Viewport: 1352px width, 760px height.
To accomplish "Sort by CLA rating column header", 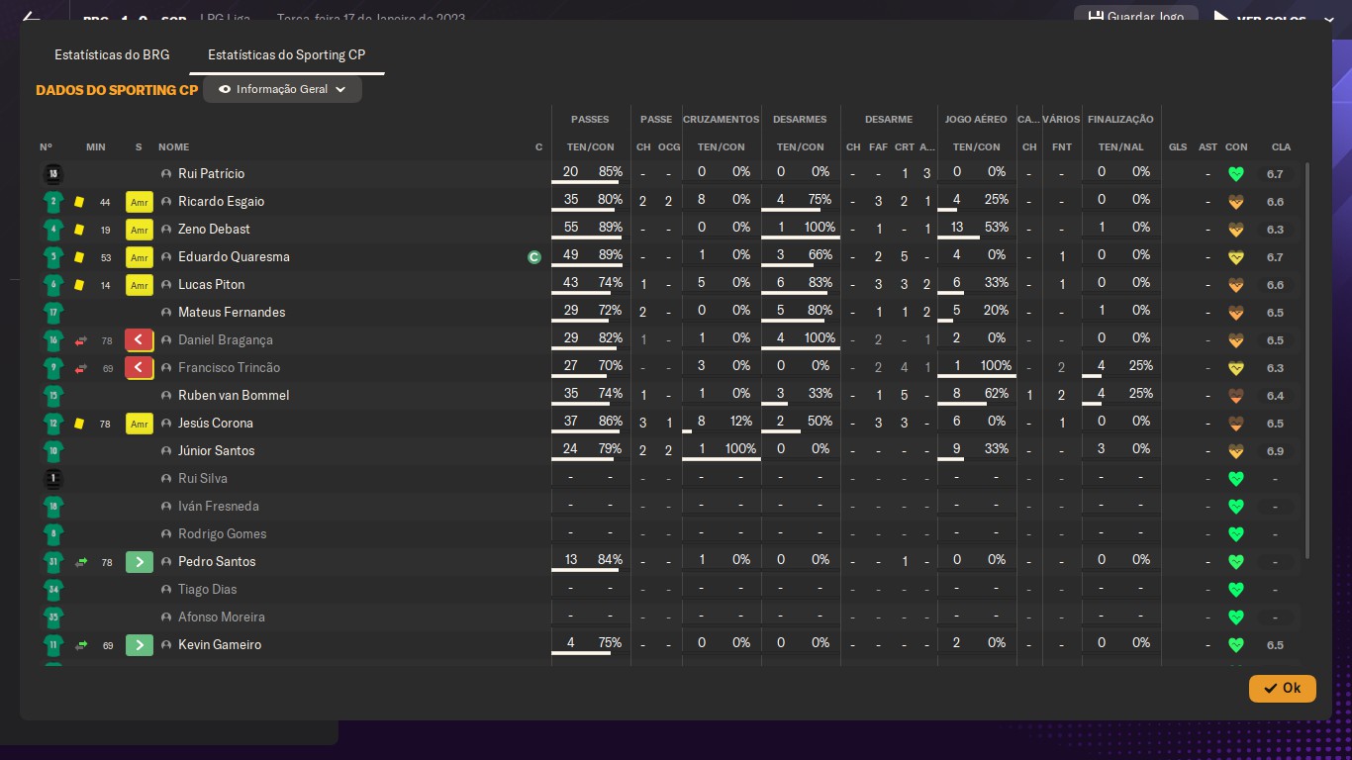I will coord(1281,147).
